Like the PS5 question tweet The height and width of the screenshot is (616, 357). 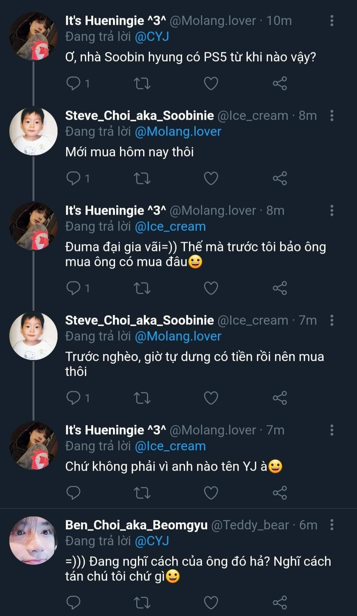[211, 83]
